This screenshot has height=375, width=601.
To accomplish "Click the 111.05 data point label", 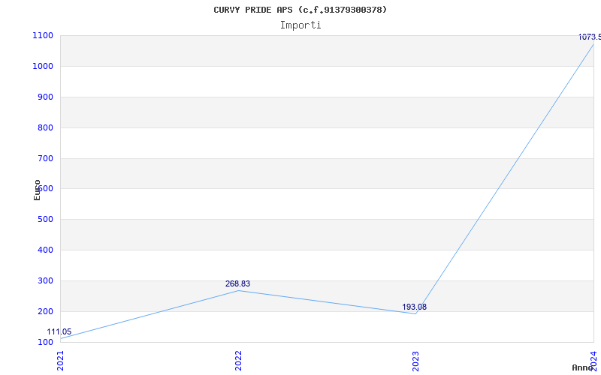I will click(59, 332).
